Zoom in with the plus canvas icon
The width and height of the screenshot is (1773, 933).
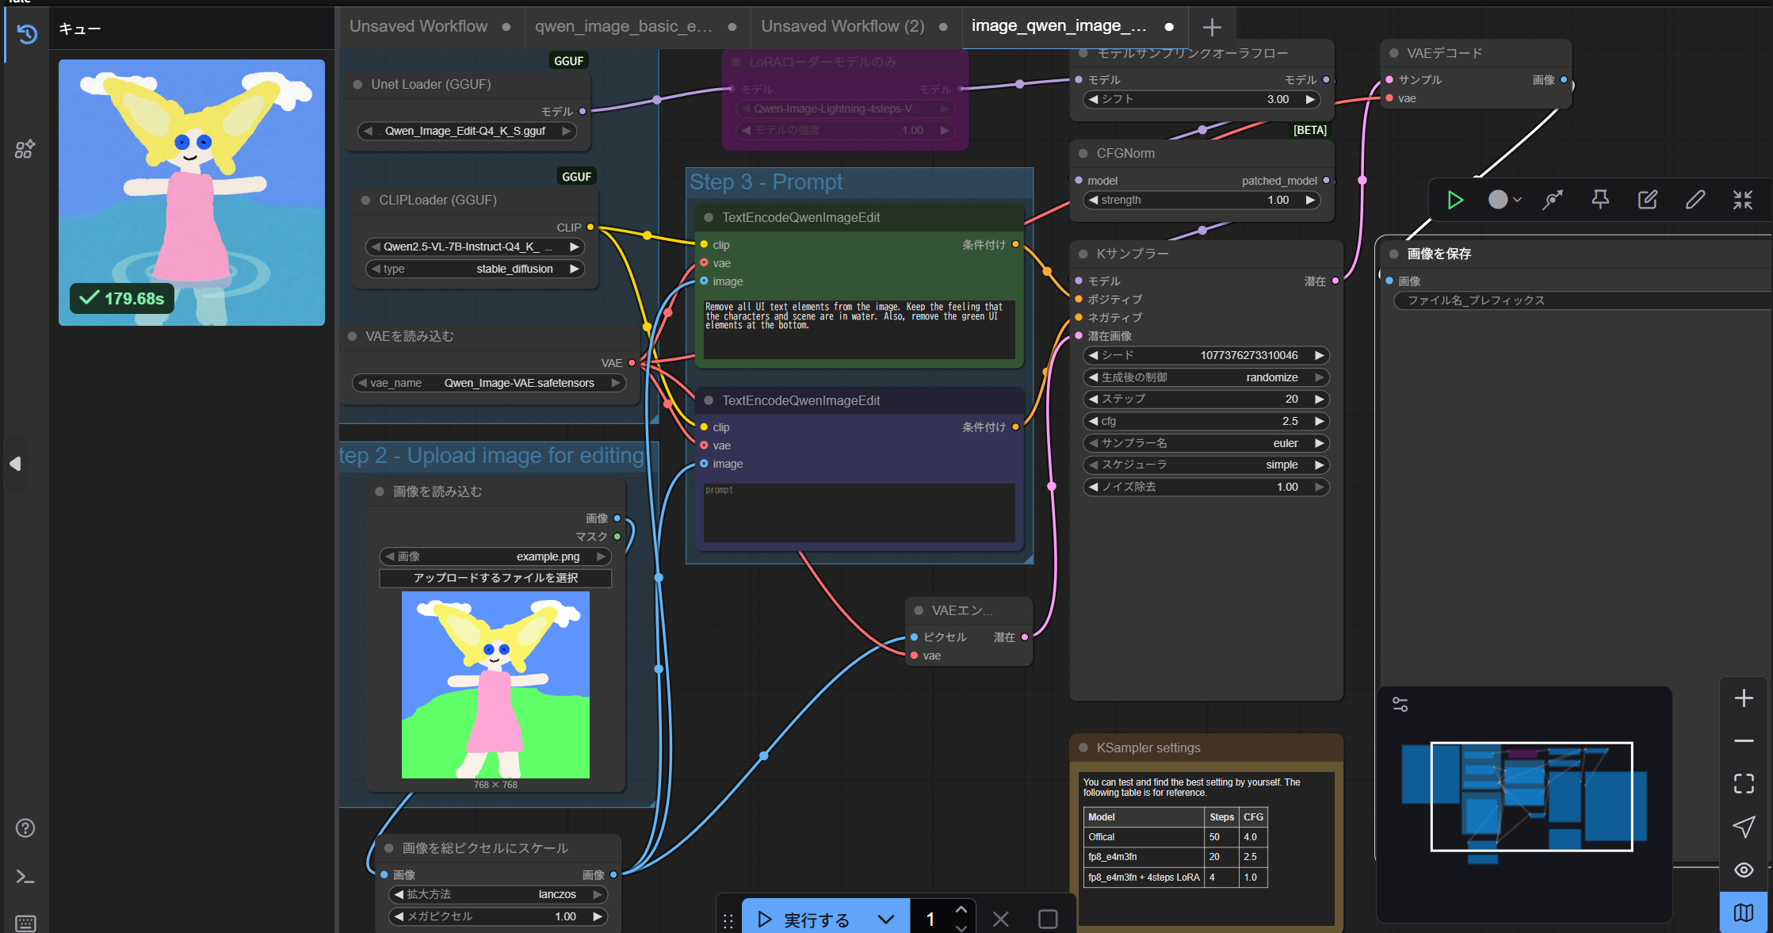pos(1743,698)
